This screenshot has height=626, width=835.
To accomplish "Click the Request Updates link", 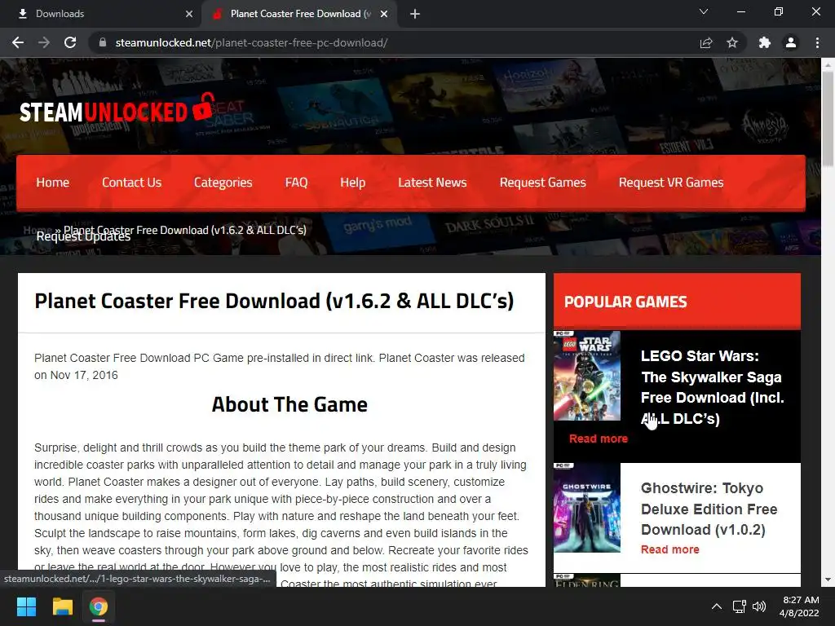I will click(83, 237).
